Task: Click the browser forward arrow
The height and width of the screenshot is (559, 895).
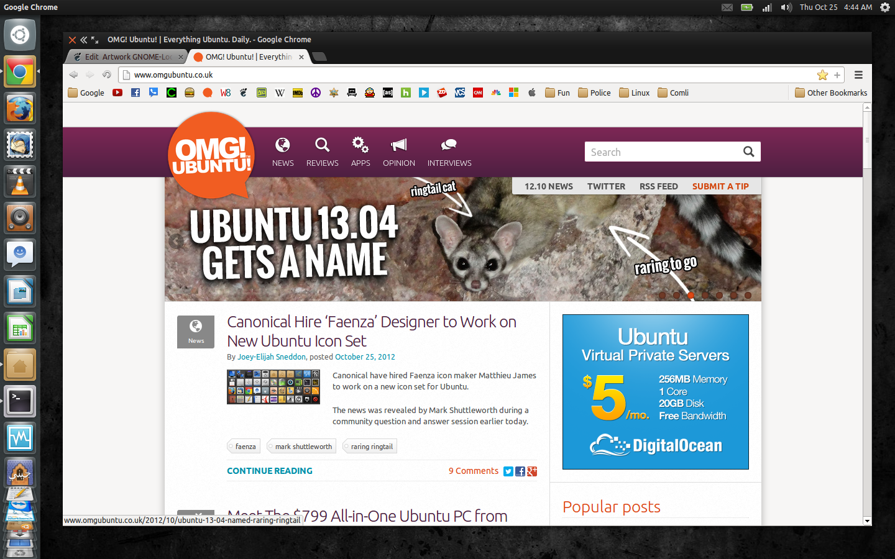Action: (x=90, y=75)
